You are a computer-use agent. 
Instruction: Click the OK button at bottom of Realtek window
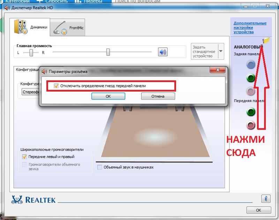point(259,210)
